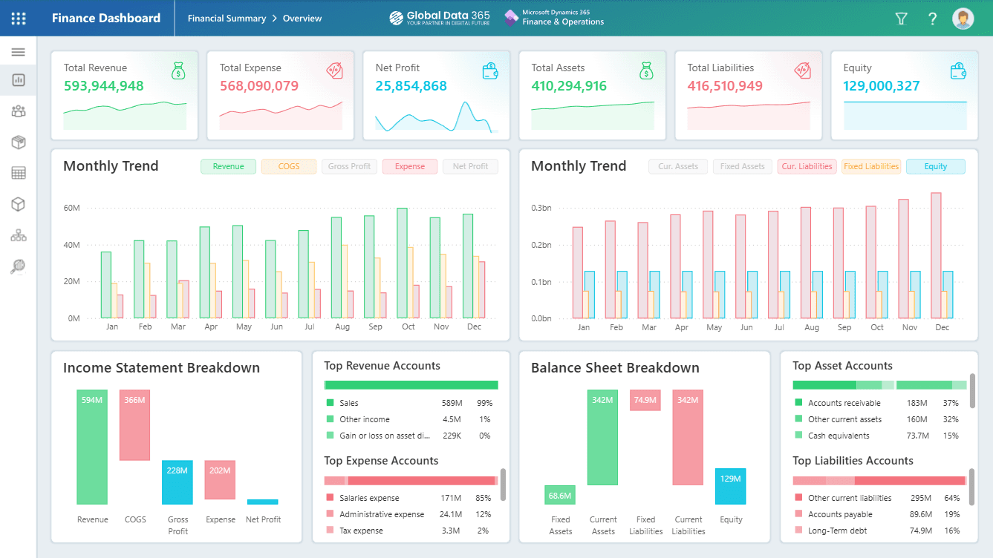The height and width of the screenshot is (558, 993).
Task: Click the 129M Equity bar
Action: pos(731,487)
